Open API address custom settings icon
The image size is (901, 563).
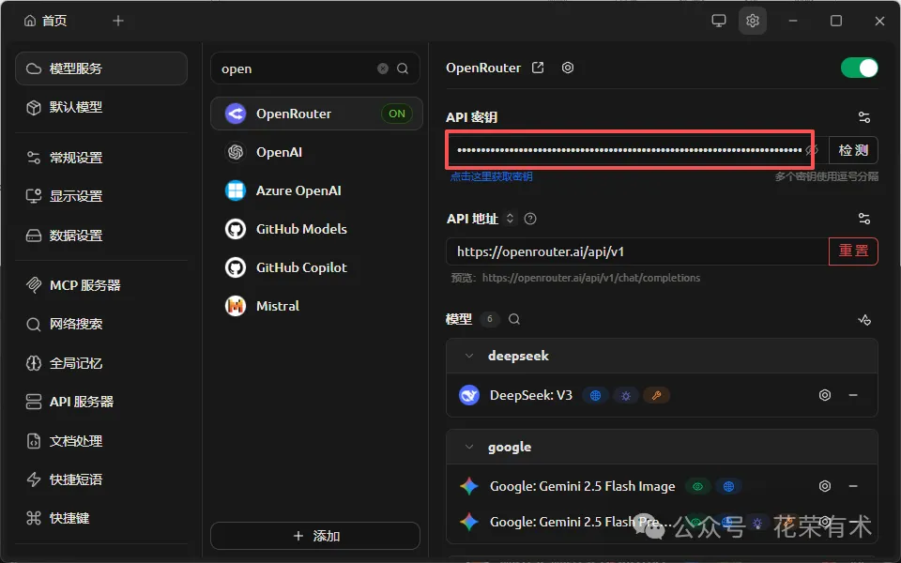(x=864, y=219)
